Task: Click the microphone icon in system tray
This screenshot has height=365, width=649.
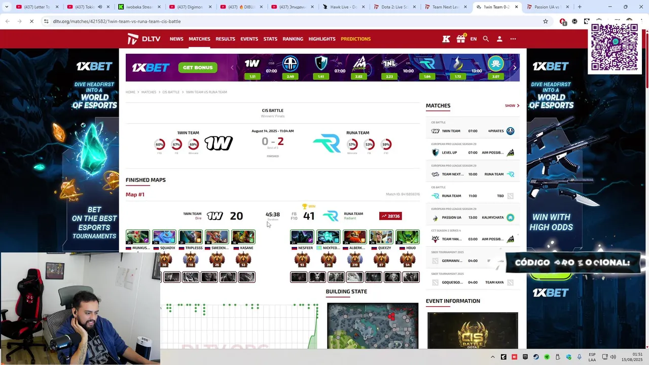Action: click(580, 357)
